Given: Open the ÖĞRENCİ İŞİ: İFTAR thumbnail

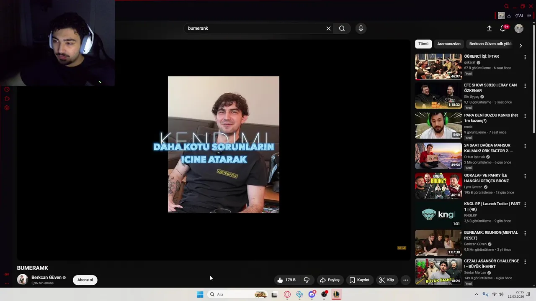Looking at the screenshot, I should (438, 66).
